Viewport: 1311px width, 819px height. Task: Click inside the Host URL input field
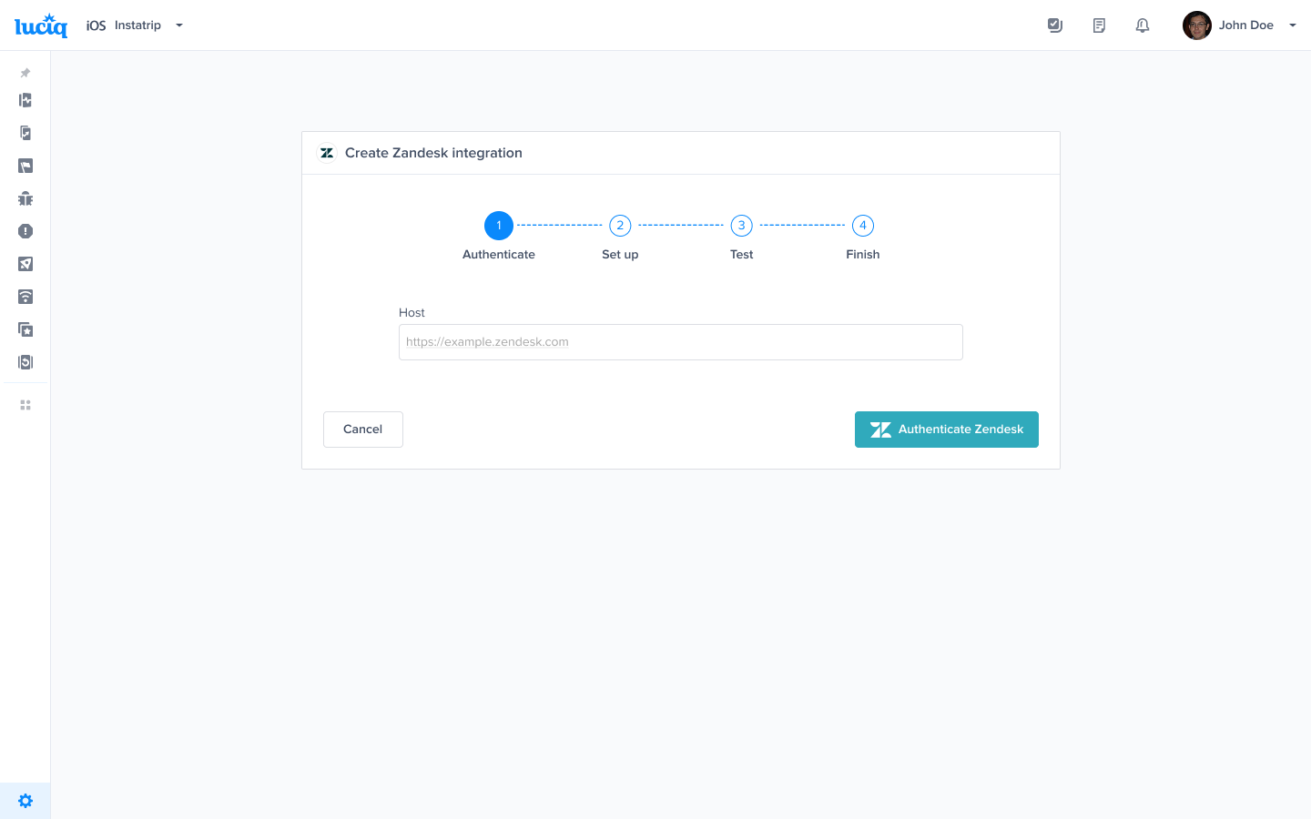tap(680, 341)
